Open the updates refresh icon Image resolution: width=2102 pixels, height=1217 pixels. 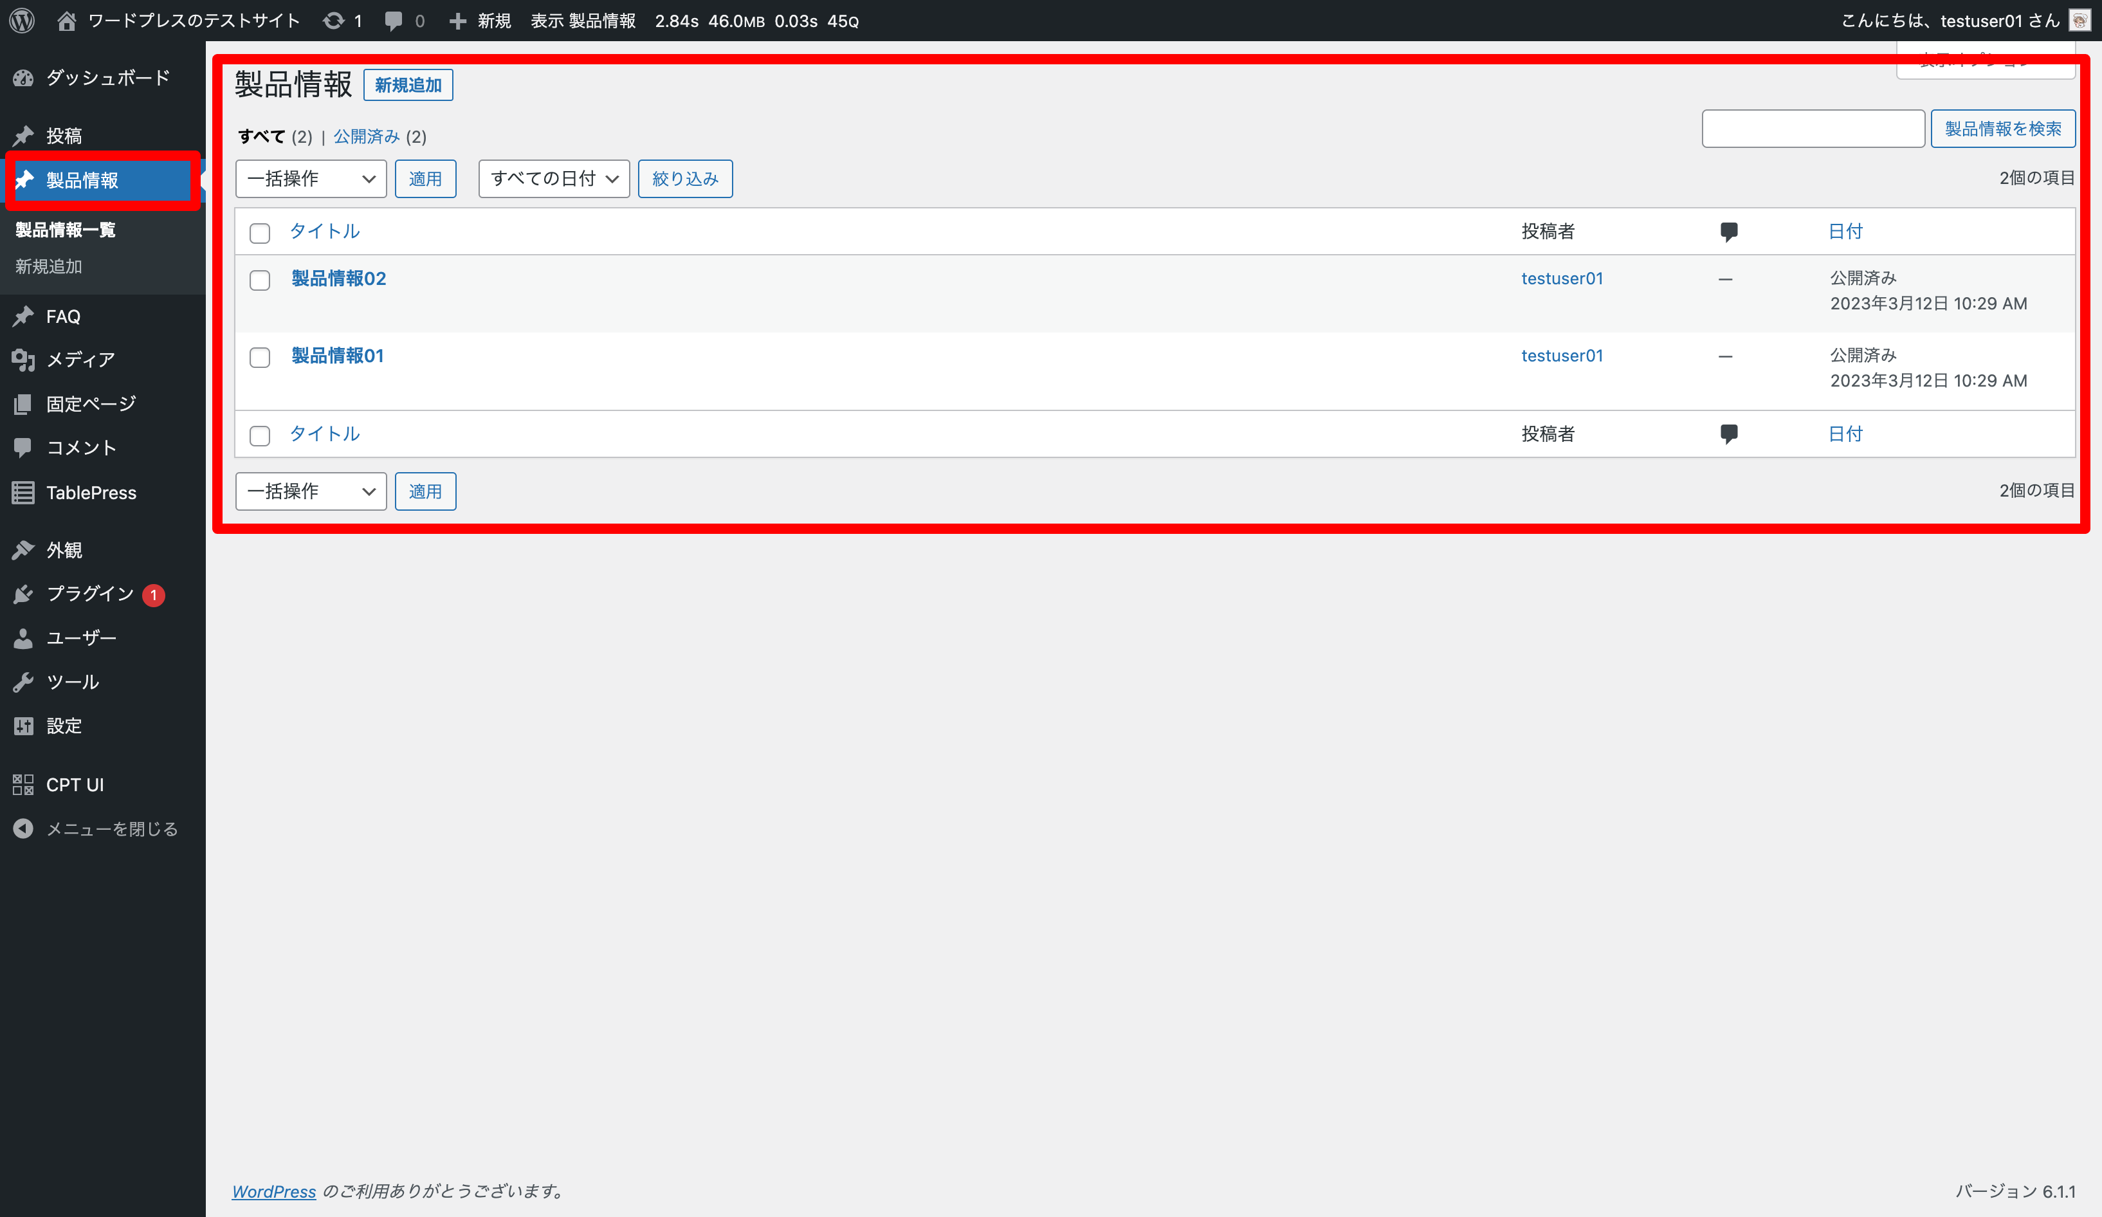point(334,21)
